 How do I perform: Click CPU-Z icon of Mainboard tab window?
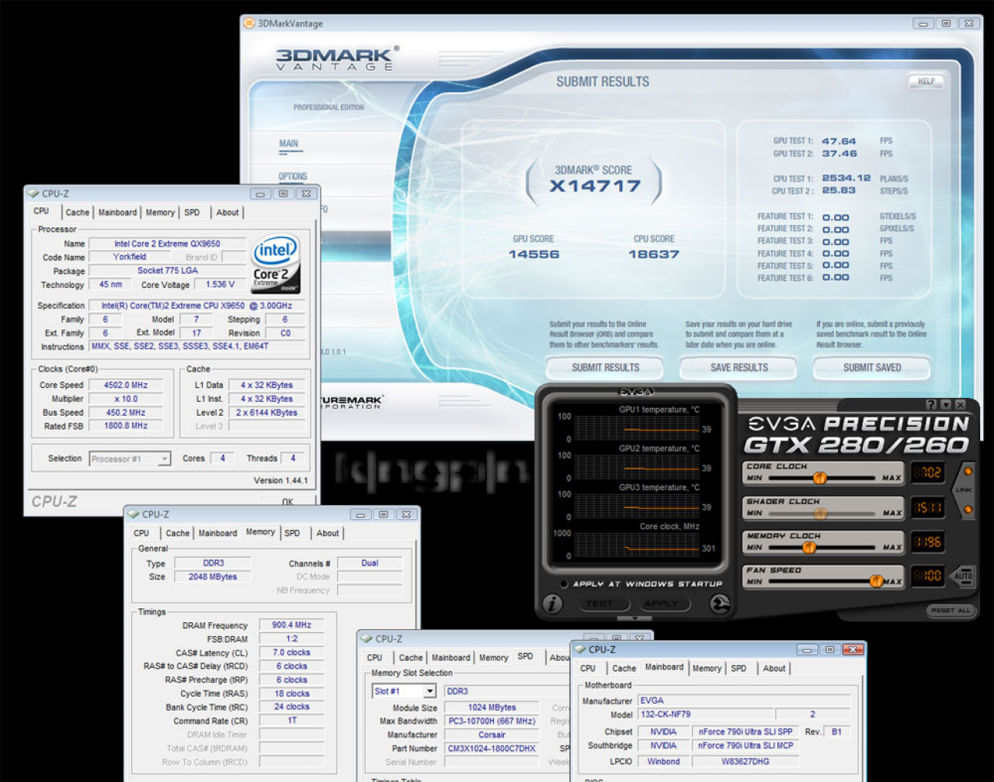coord(579,649)
